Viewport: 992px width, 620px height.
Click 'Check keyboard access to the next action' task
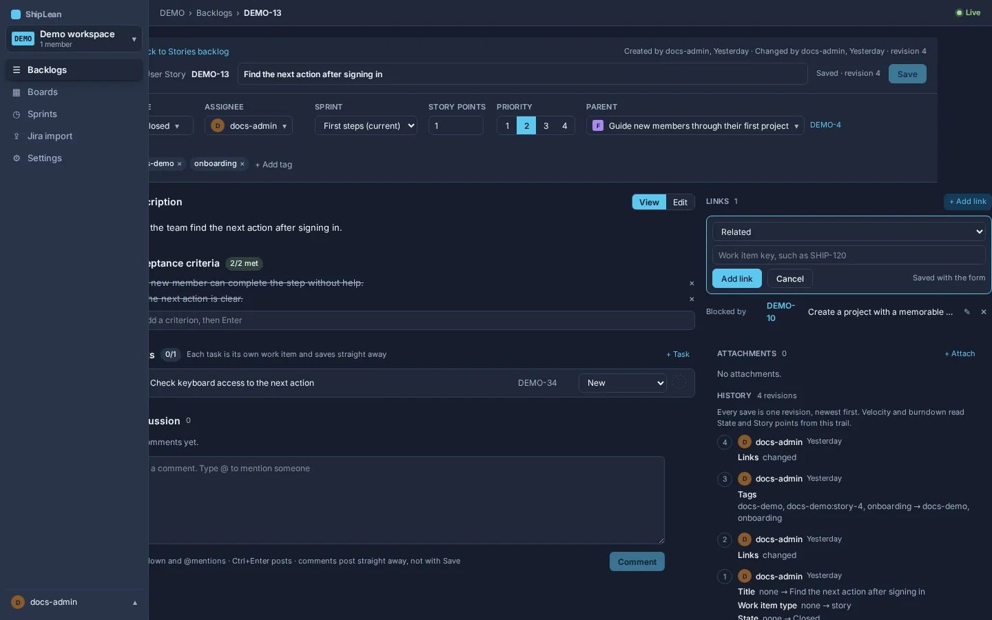click(232, 383)
